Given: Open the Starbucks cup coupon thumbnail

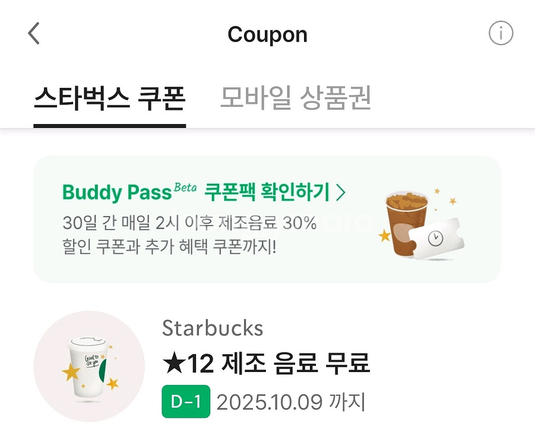Looking at the screenshot, I should click(x=89, y=366).
